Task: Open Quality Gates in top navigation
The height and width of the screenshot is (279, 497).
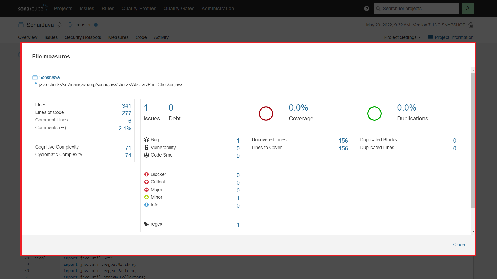Action: click(x=179, y=9)
